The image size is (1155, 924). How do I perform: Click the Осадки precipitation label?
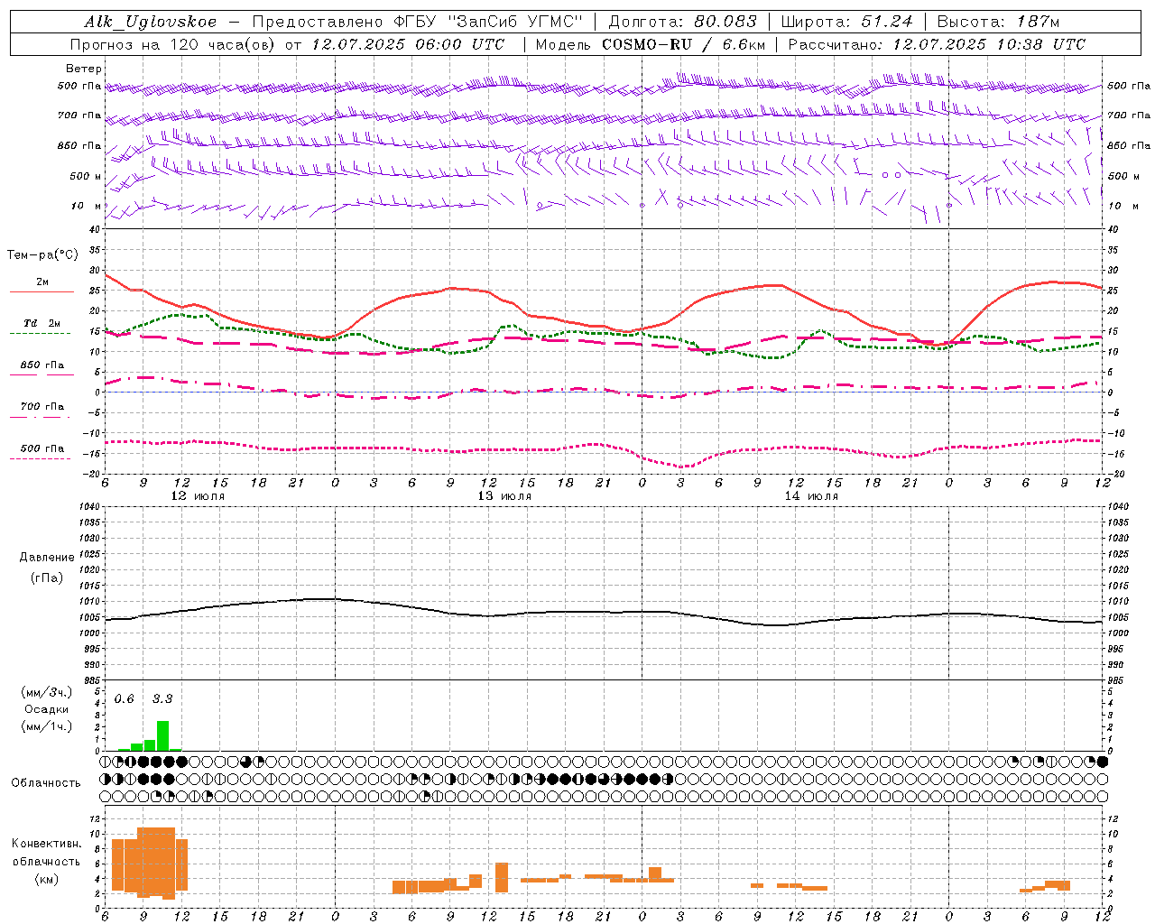[x=46, y=709]
